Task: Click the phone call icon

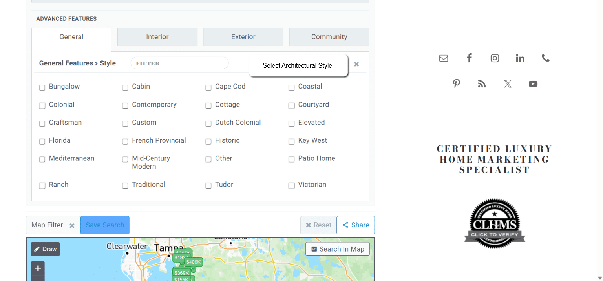Action: pyautogui.click(x=546, y=58)
